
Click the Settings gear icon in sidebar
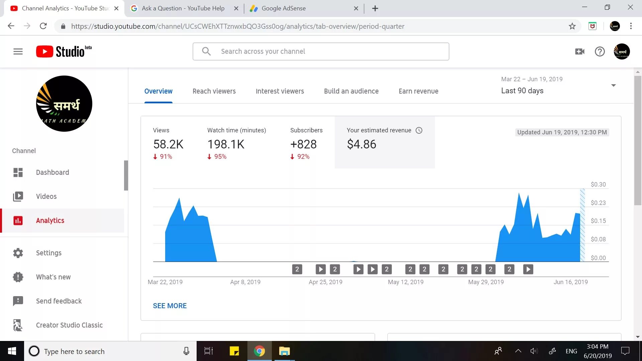click(18, 253)
